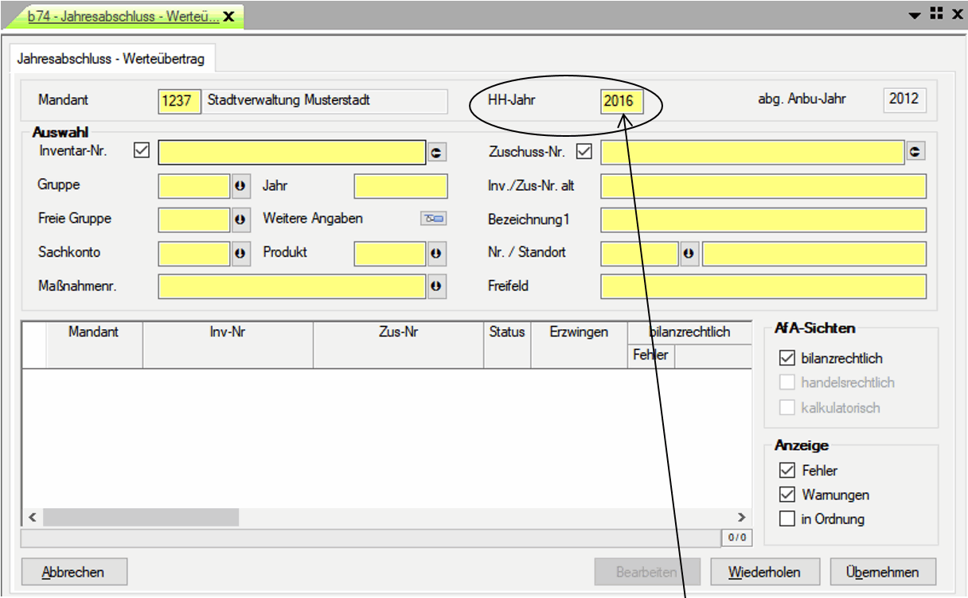Viewport: 968px width, 598px height.
Task: Click the lookup icon beside Zuschuss-Nr. field
Action: pyautogui.click(x=915, y=151)
